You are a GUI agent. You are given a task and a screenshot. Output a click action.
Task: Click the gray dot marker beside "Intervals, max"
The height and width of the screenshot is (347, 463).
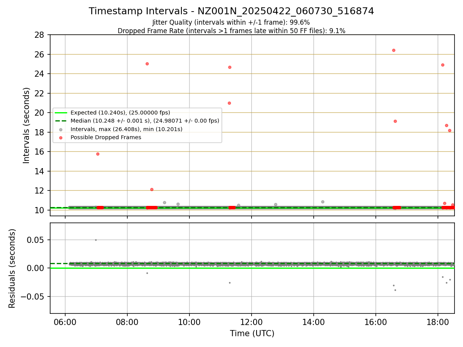point(61,130)
